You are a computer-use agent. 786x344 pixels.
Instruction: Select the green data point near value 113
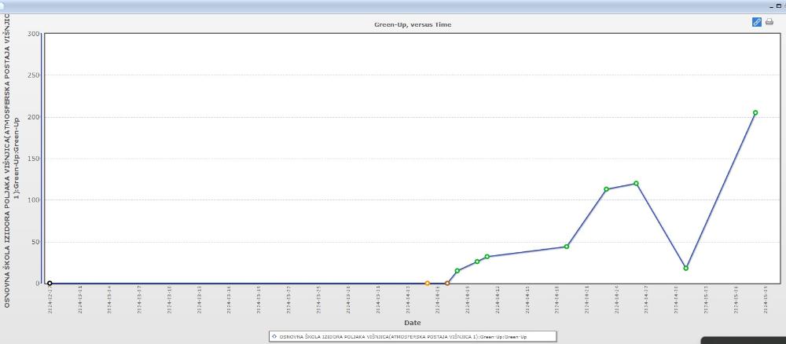coord(606,189)
